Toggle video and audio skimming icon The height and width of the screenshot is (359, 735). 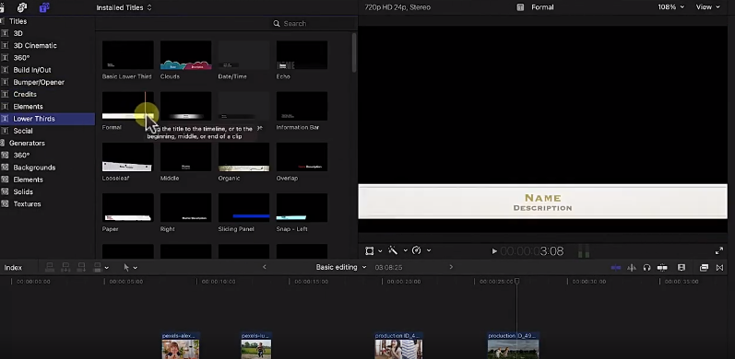(616, 267)
